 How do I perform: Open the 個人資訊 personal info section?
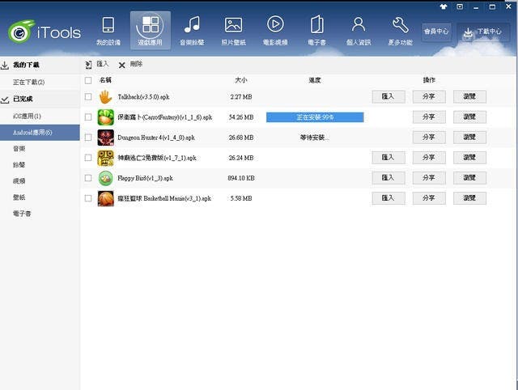[359, 30]
